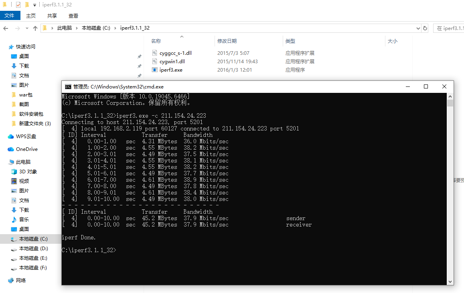
Task: Refresh the folder via address bar refresh button
Action: click(x=425, y=28)
